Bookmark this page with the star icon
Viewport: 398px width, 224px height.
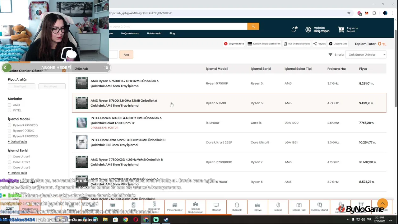pos(349,13)
